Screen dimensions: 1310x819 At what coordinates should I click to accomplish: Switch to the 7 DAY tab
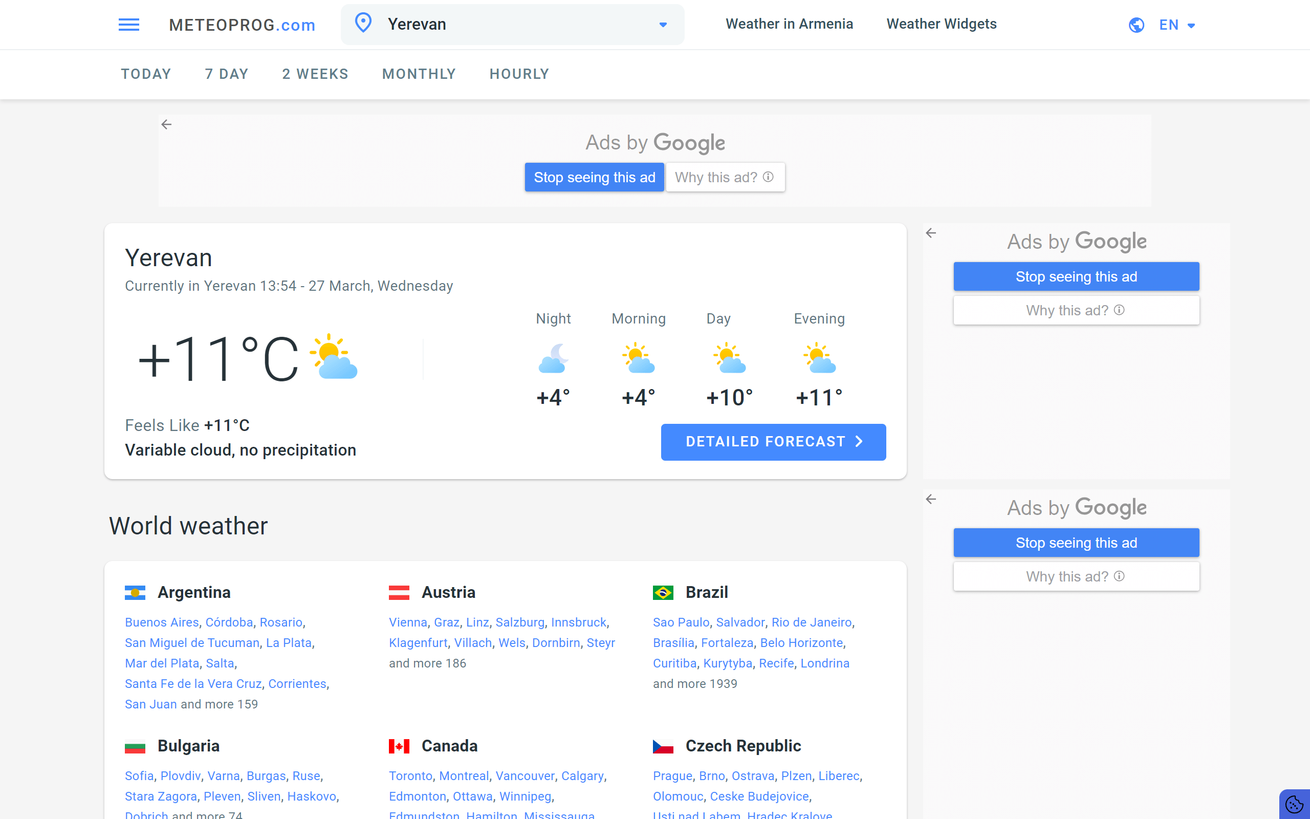point(226,74)
